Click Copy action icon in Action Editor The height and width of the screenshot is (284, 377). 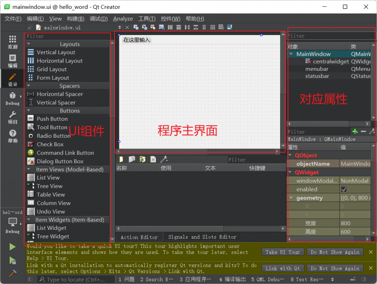pos(132,159)
